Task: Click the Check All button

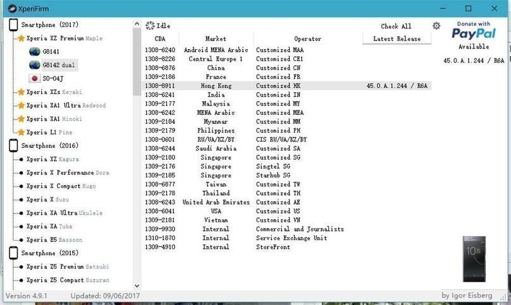Action: 396,26
